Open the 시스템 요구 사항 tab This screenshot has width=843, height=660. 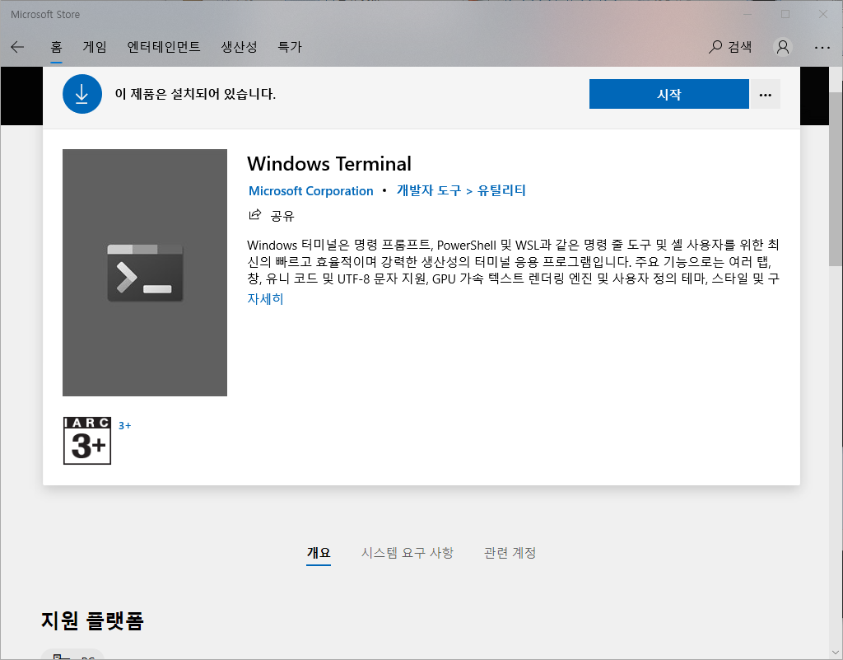tap(408, 552)
